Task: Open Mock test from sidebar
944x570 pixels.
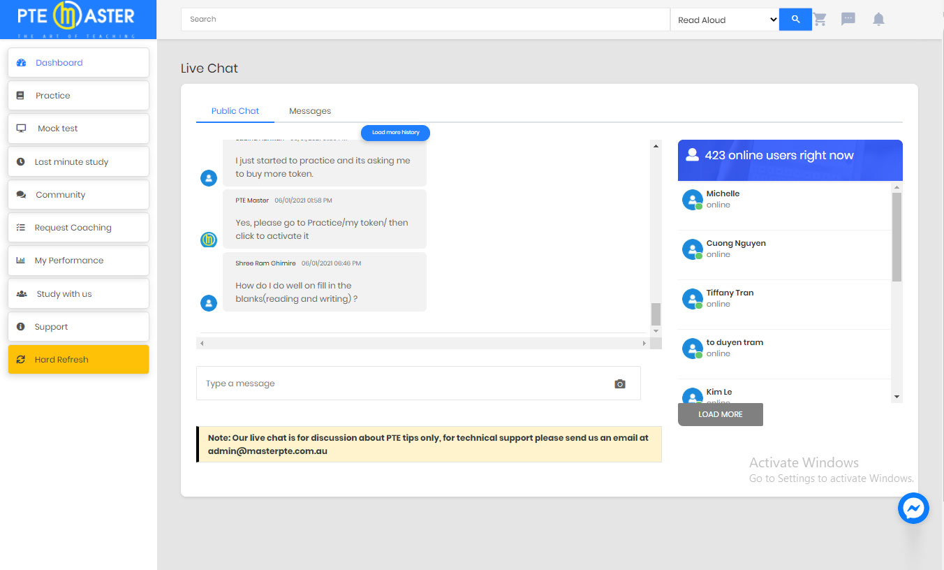Action: (78, 129)
